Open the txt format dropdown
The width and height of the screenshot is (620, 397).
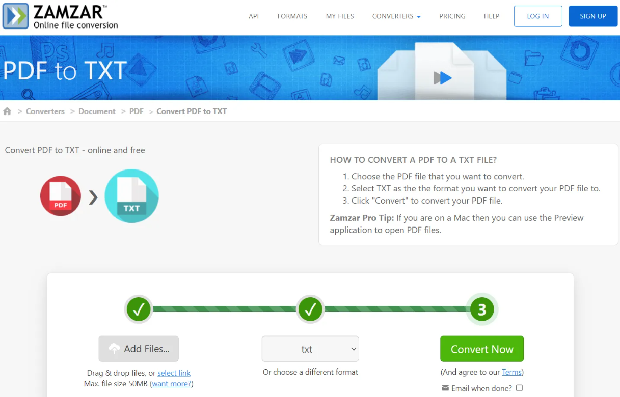(310, 349)
